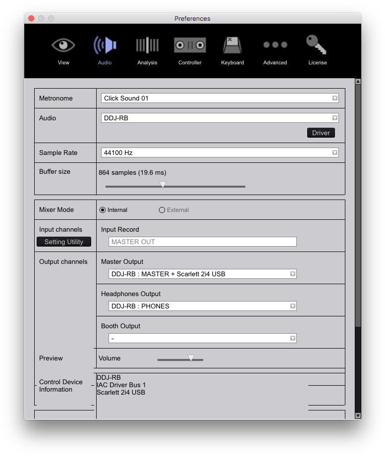Switch to the Analysis tab label
385x456 pixels.
click(x=147, y=62)
